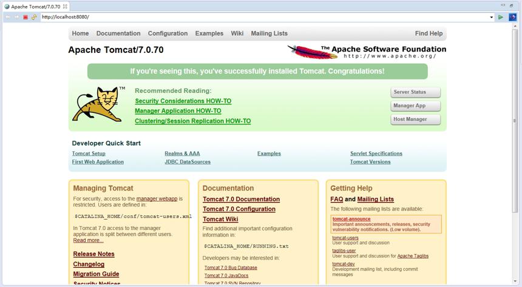Follow the Tomcat 7.0 Documentation link
This screenshot has height=287, width=522.
242,199
